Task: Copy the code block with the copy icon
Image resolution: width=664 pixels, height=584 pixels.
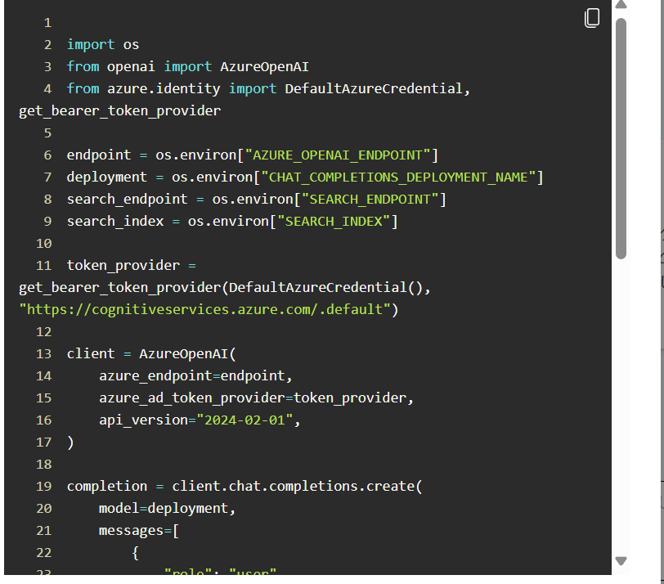Action: [x=591, y=18]
